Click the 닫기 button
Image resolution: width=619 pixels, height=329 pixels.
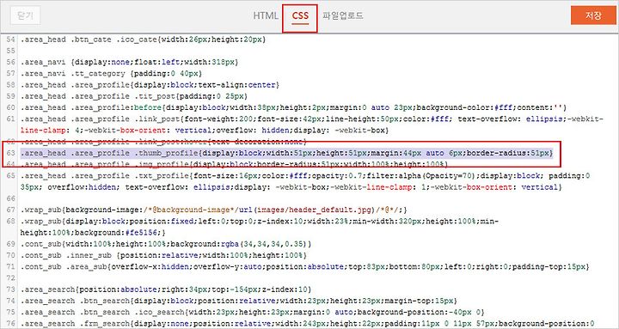click(25, 15)
